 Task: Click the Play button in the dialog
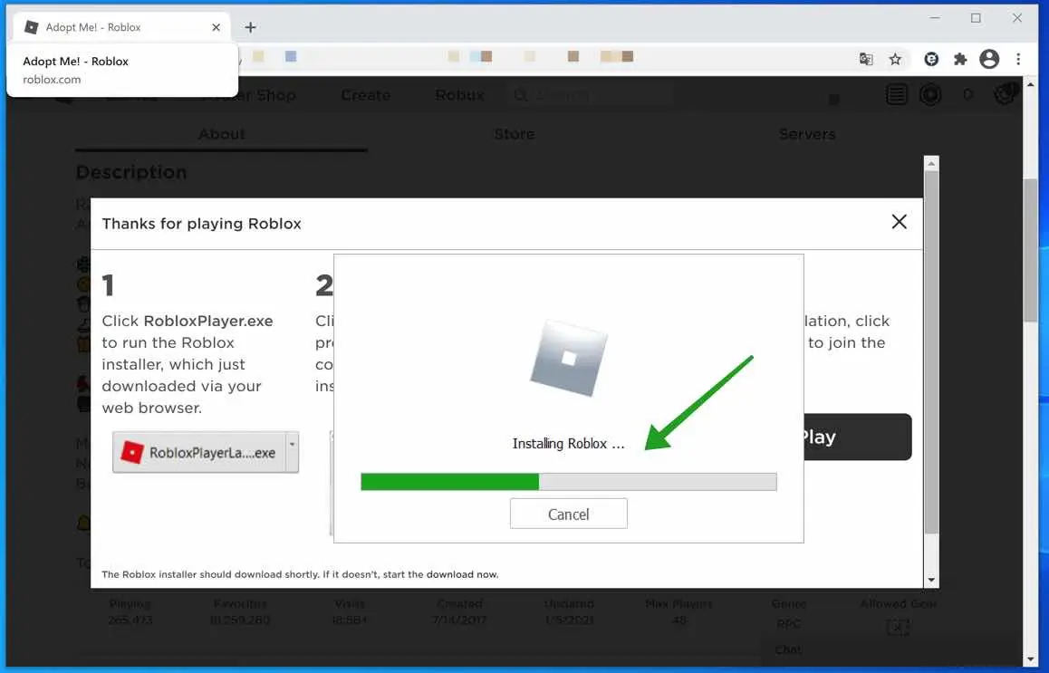coord(858,437)
